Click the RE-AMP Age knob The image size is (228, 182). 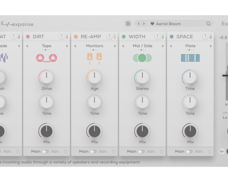point(94,77)
